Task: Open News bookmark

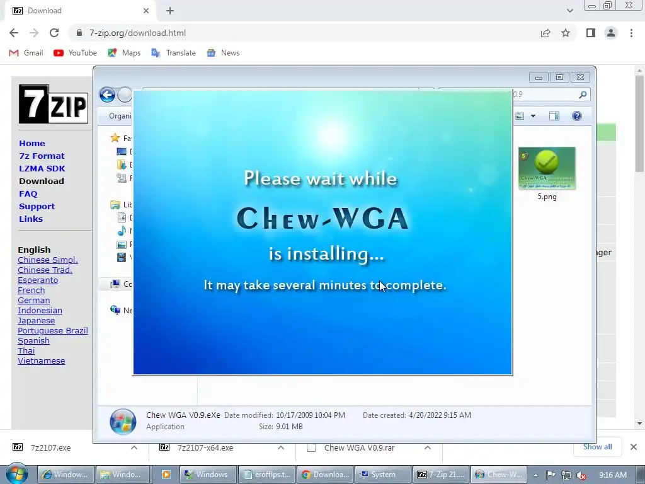Action: (223, 53)
